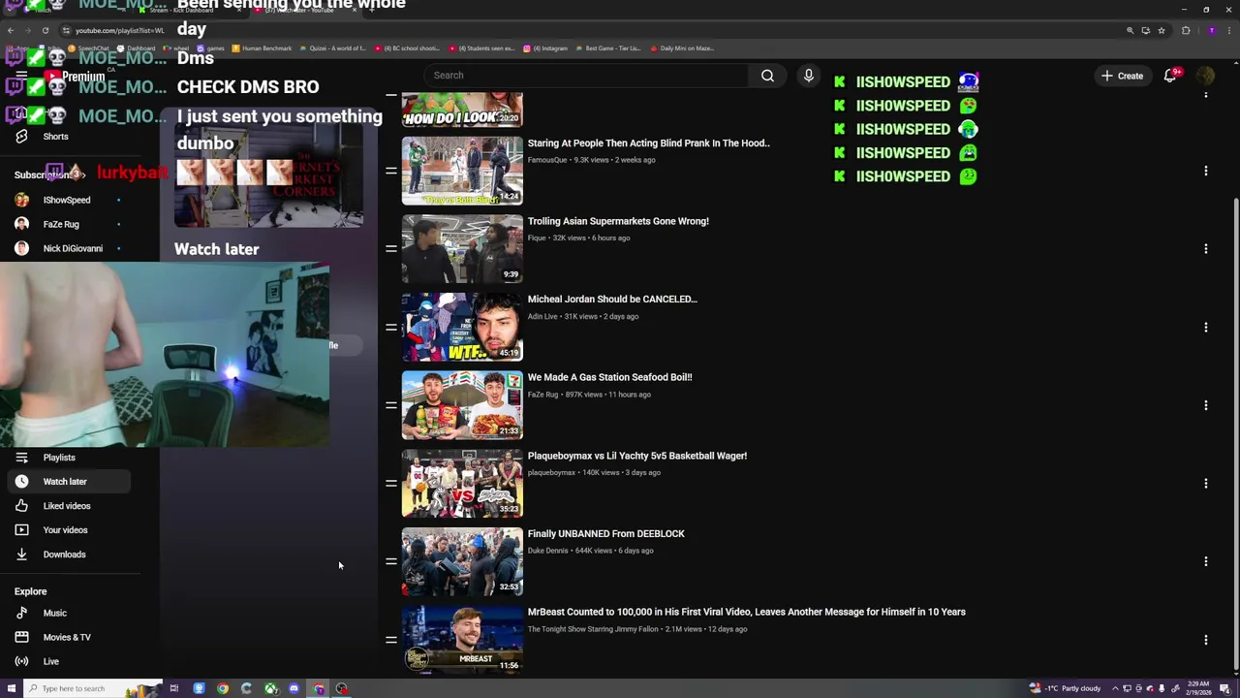Open action menu for Finally UNBANNED video
The width and height of the screenshot is (1240, 698).
pos(1205,561)
